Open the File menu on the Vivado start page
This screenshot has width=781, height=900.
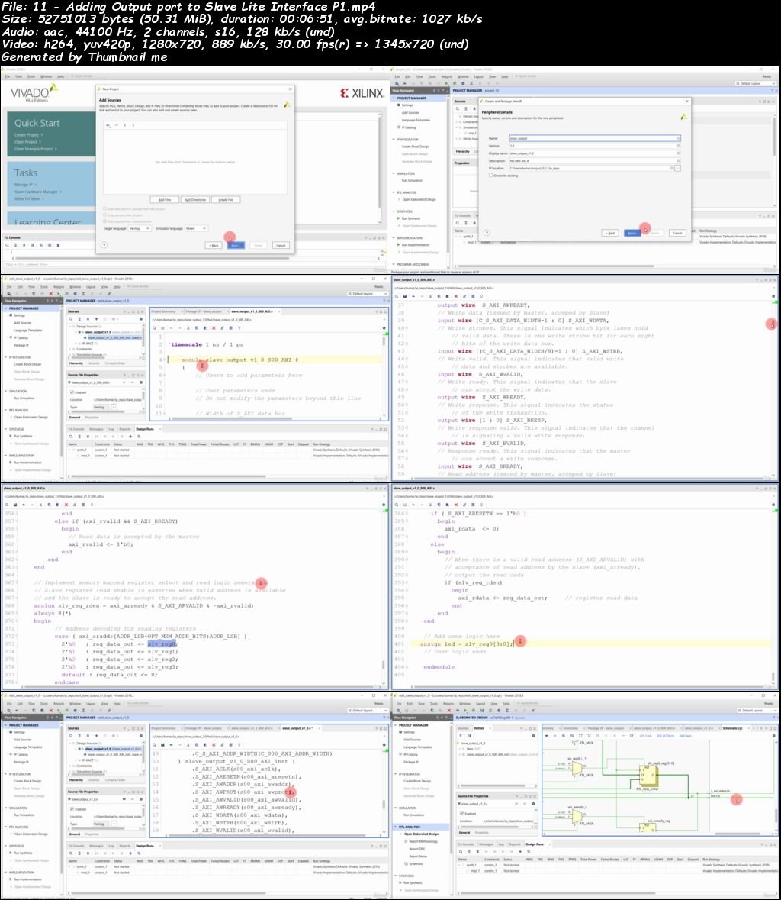click(x=8, y=76)
